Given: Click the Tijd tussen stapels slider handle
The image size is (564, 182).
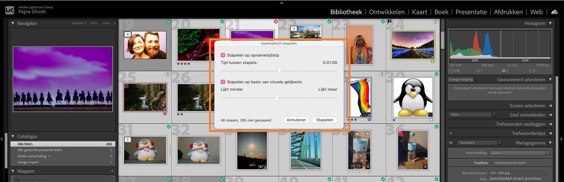Looking at the screenshot, I should pyautogui.click(x=279, y=71).
